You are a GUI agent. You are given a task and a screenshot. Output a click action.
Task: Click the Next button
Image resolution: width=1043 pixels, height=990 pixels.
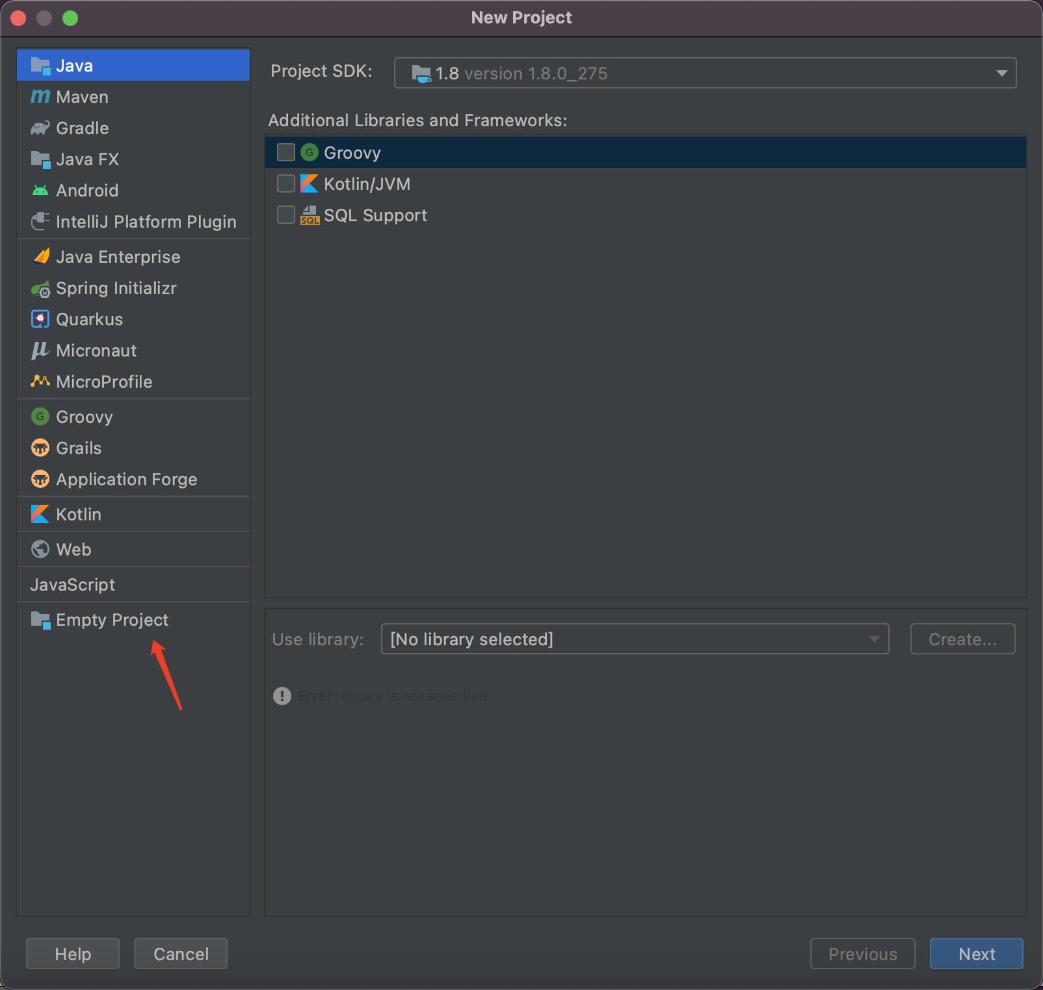pyautogui.click(x=976, y=954)
